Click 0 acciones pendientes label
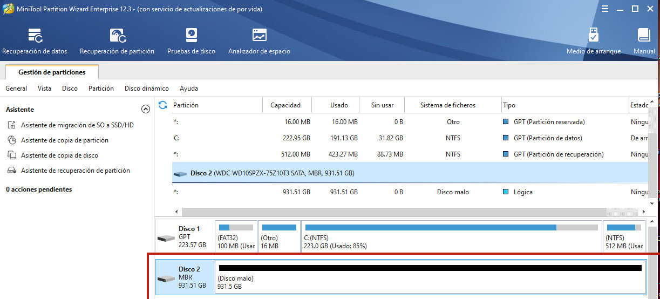 (x=39, y=189)
